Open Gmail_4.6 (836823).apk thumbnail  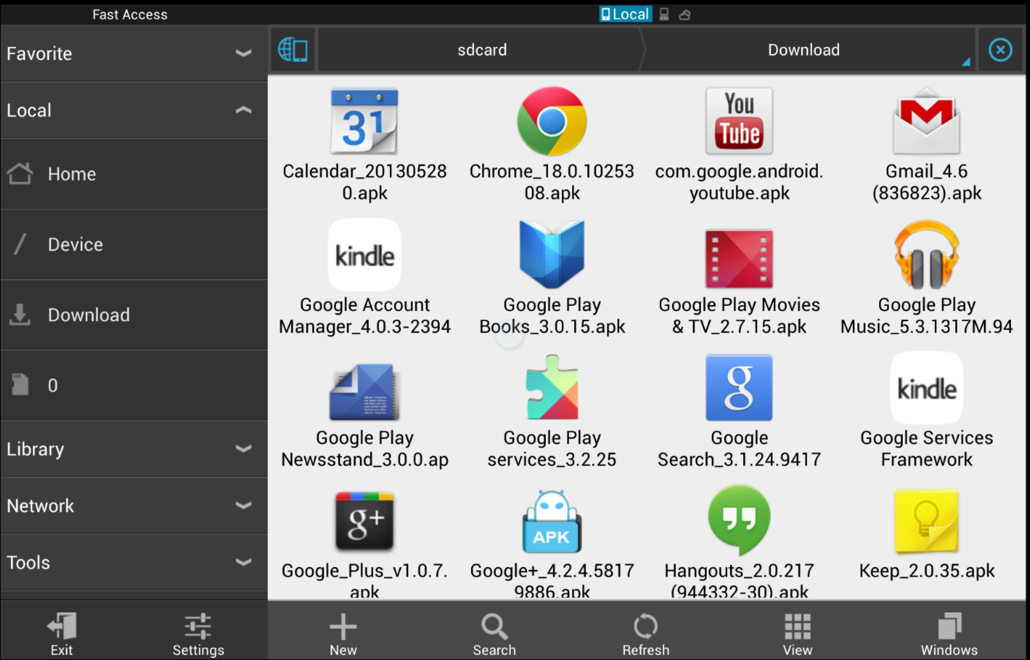click(926, 121)
